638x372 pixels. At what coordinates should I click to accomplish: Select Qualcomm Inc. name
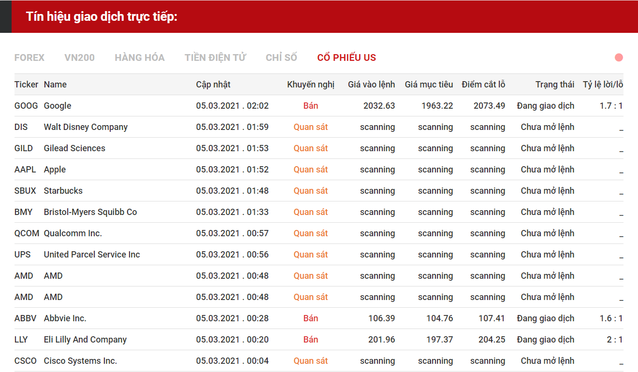[73, 233]
